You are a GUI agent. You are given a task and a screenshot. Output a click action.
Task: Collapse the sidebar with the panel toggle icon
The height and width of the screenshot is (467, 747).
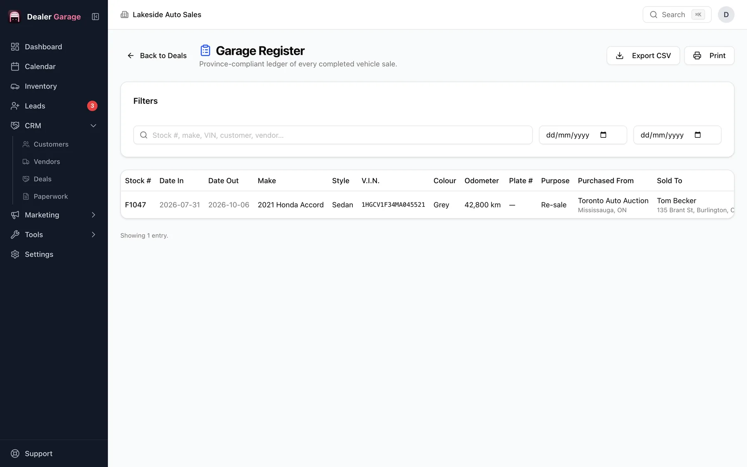tap(95, 17)
